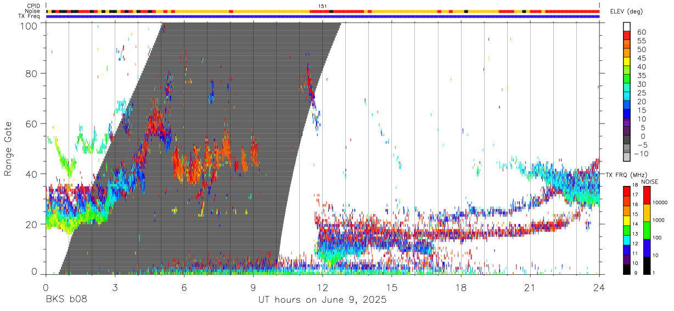Viewport: 674px width, 311px height.
Task: Click the "Range Gate" y-axis title
Action: (8, 149)
